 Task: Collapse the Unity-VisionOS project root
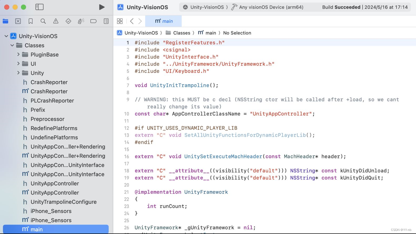[6, 36]
